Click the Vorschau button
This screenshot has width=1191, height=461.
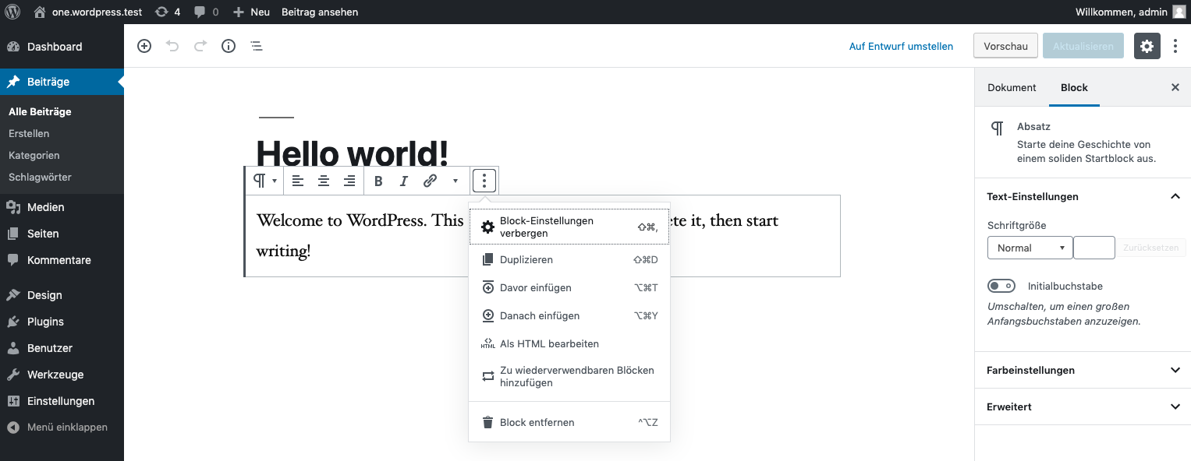1005,46
